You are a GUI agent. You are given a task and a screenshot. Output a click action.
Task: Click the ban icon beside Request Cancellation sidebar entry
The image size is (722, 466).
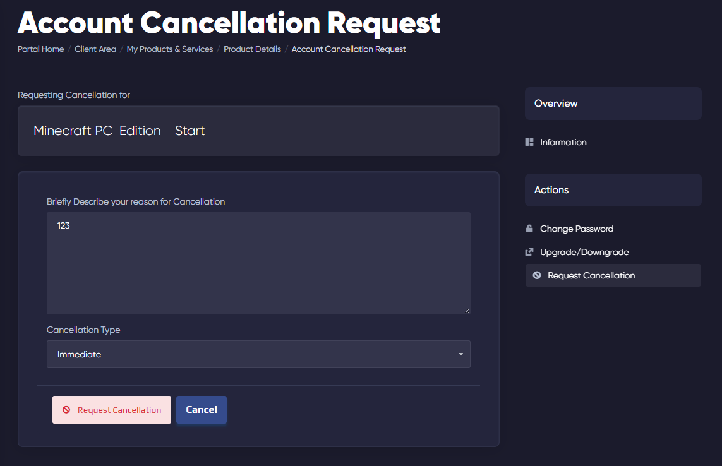(538, 275)
